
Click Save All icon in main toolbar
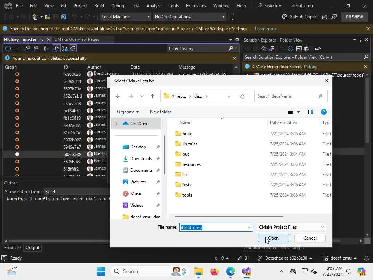pos(63,17)
